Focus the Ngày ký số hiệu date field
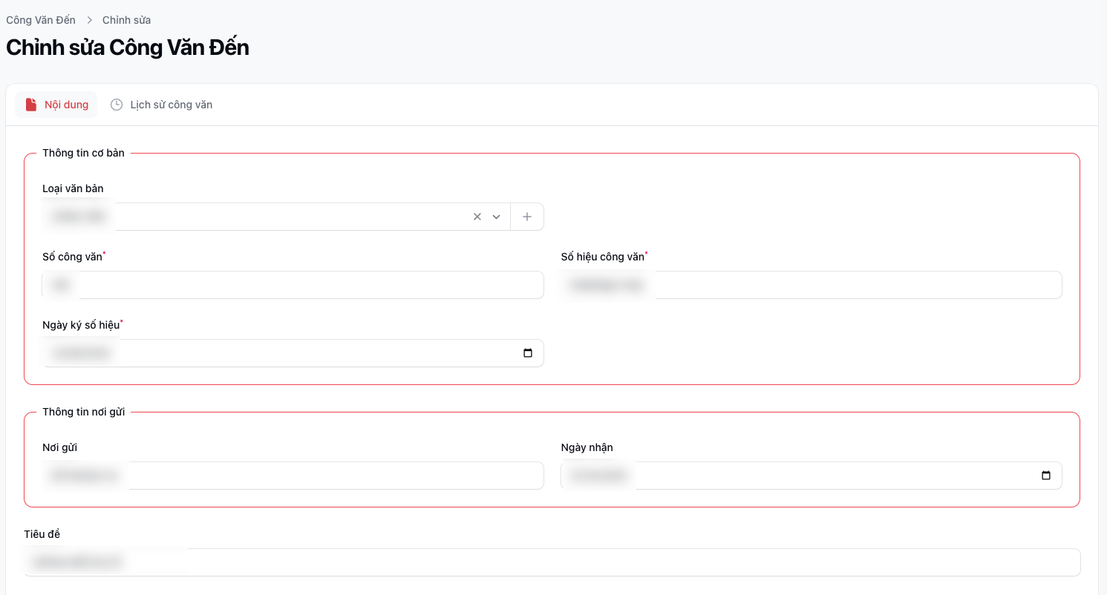 282,353
